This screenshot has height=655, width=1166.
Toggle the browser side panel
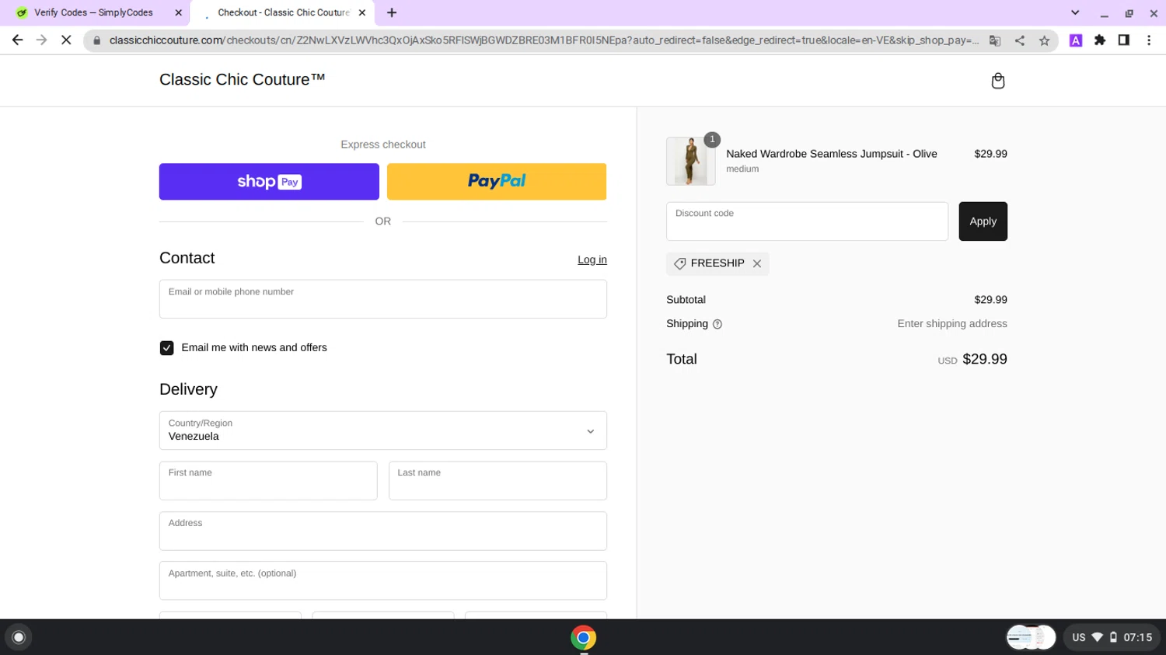(x=1124, y=40)
